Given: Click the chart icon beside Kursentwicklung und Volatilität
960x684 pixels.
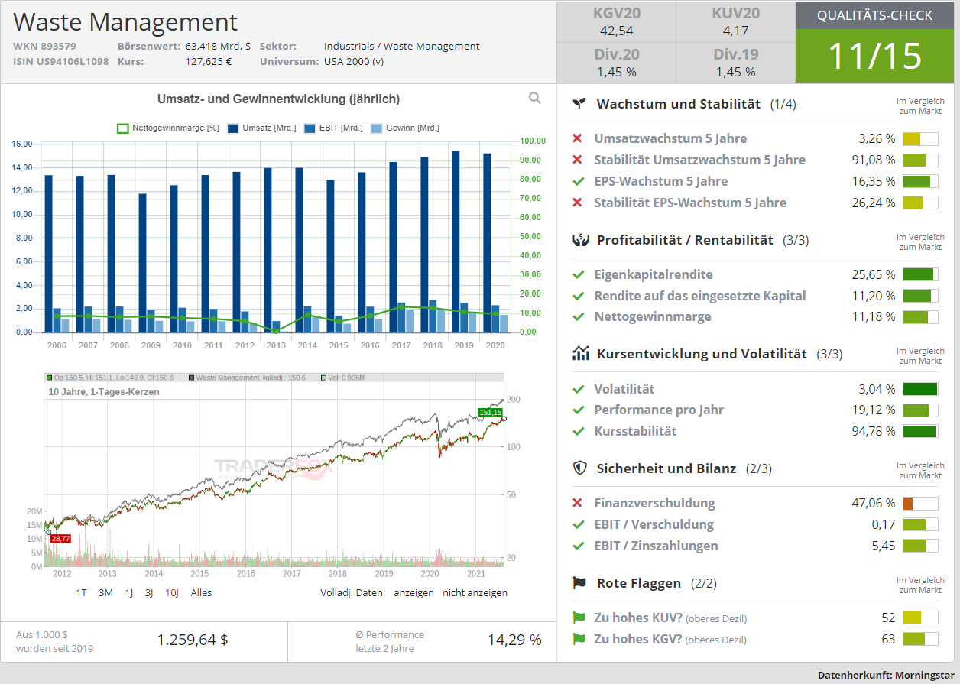Looking at the screenshot, I should (x=580, y=354).
